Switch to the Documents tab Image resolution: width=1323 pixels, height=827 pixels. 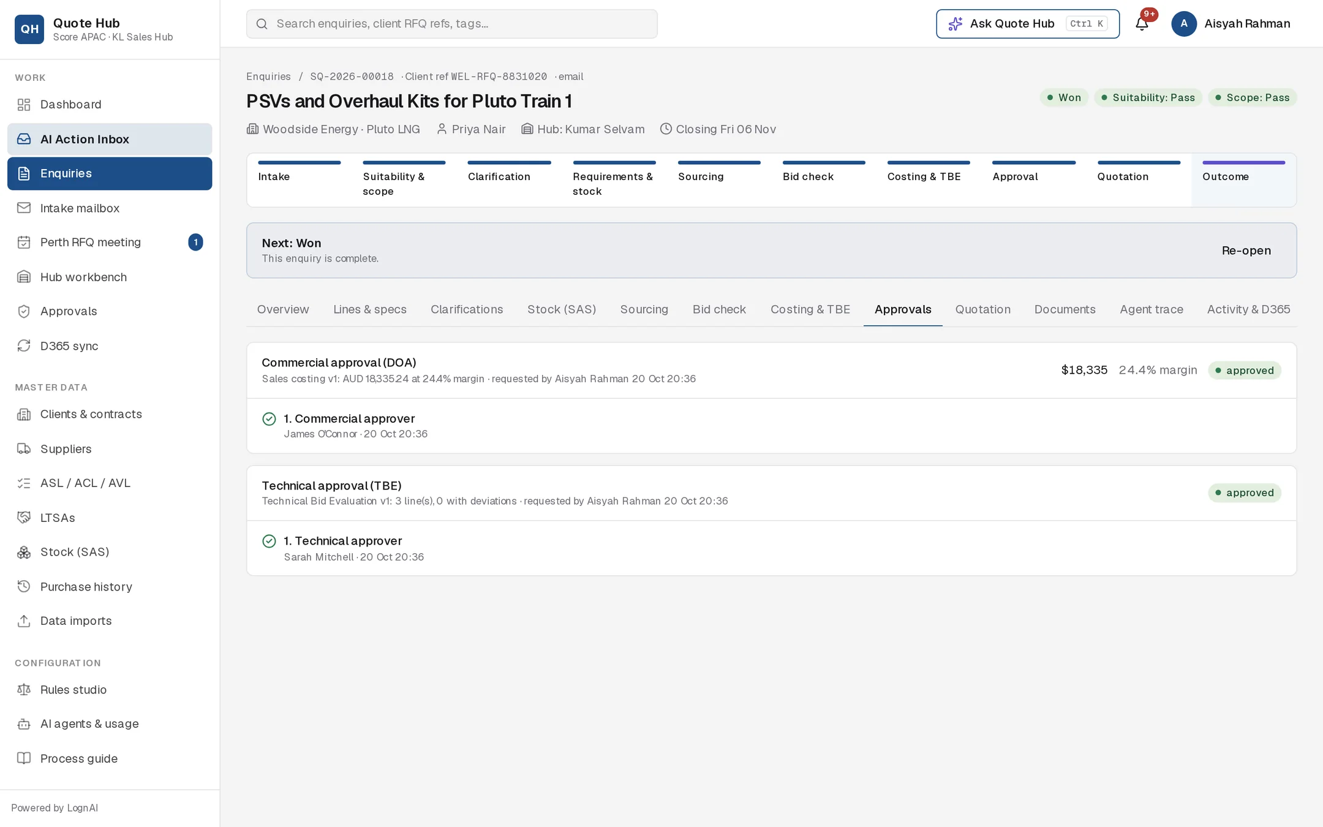tap(1065, 309)
